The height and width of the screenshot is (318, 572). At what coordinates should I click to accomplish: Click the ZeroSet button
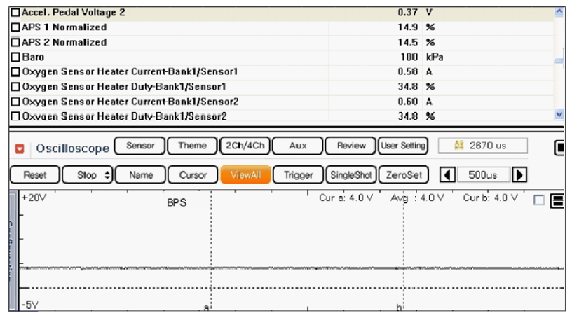(403, 175)
